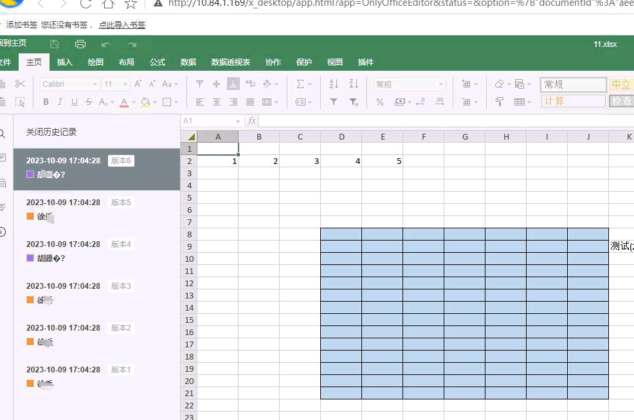Click the Cut scissors icon
The height and width of the screenshot is (420, 634).
[x=20, y=84]
